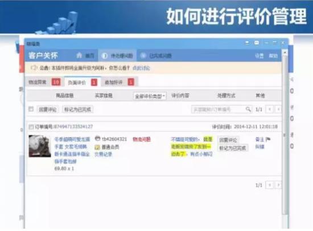Open the 全部评价类型 dropdown

(150, 96)
